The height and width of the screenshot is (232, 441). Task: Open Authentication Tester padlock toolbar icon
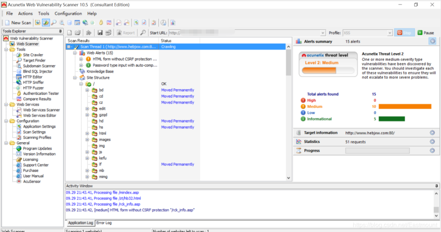click(101, 23)
